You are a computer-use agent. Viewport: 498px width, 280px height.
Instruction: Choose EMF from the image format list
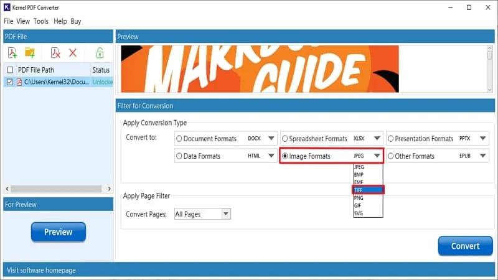click(368, 182)
